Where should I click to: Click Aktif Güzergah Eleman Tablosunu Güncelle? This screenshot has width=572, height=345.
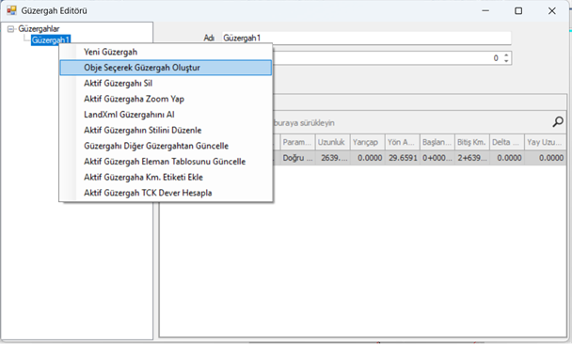166,162
